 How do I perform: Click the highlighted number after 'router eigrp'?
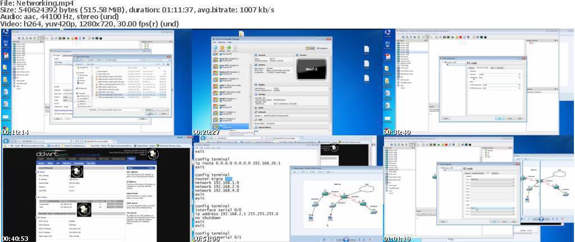229,178
